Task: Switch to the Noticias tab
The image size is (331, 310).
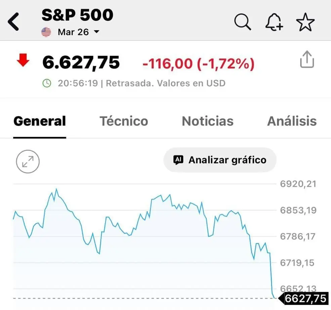Action: point(207,121)
